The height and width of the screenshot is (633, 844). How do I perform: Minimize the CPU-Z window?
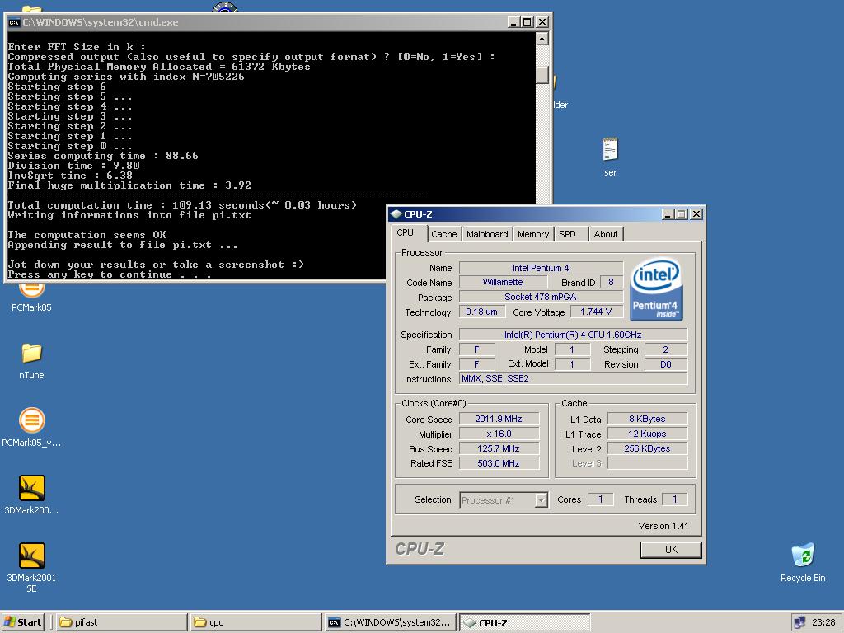[668, 214]
